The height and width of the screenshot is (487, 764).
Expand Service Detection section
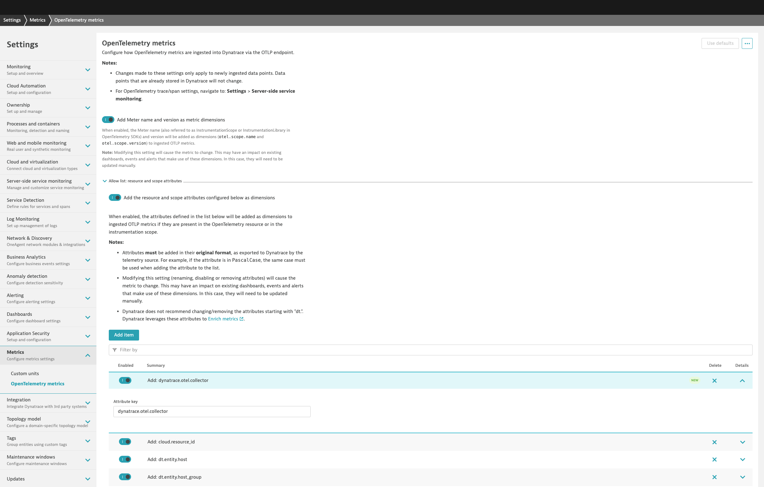pyautogui.click(x=88, y=203)
